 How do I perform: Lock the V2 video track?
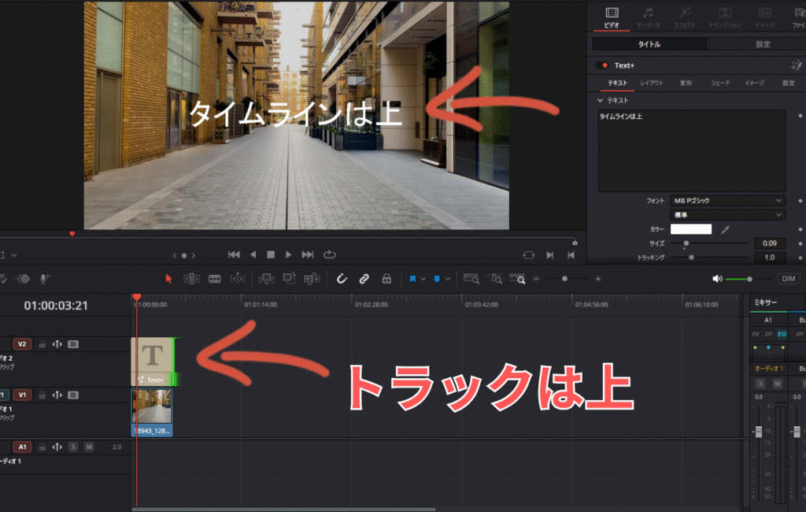[43, 343]
